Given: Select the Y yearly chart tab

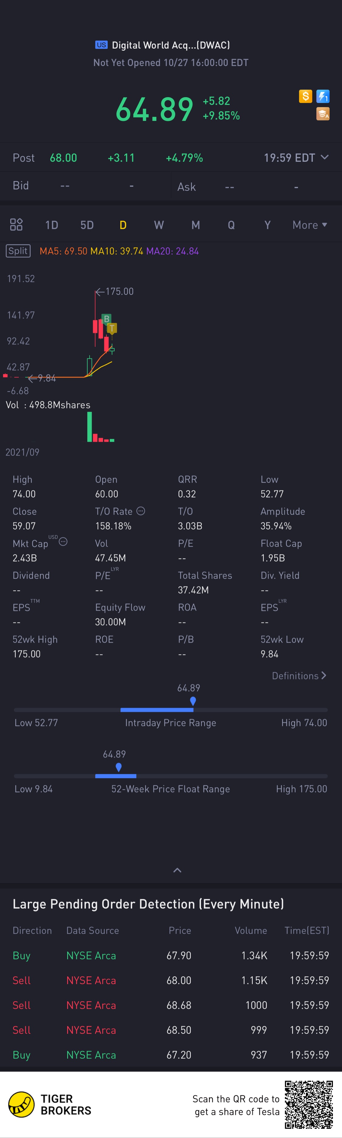Looking at the screenshot, I should (x=267, y=225).
